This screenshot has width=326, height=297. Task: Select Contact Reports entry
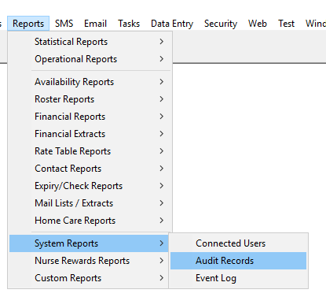tap(90, 169)
